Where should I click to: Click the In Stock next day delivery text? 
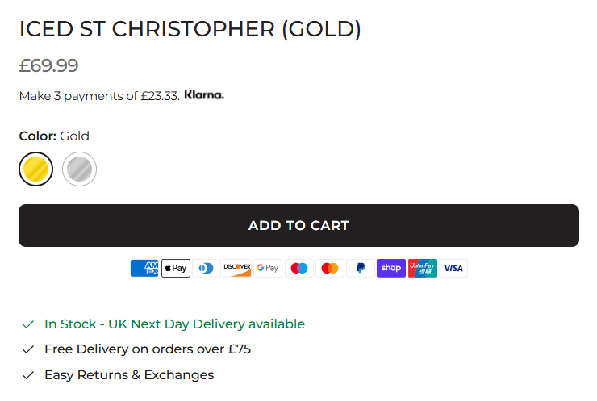175,324
